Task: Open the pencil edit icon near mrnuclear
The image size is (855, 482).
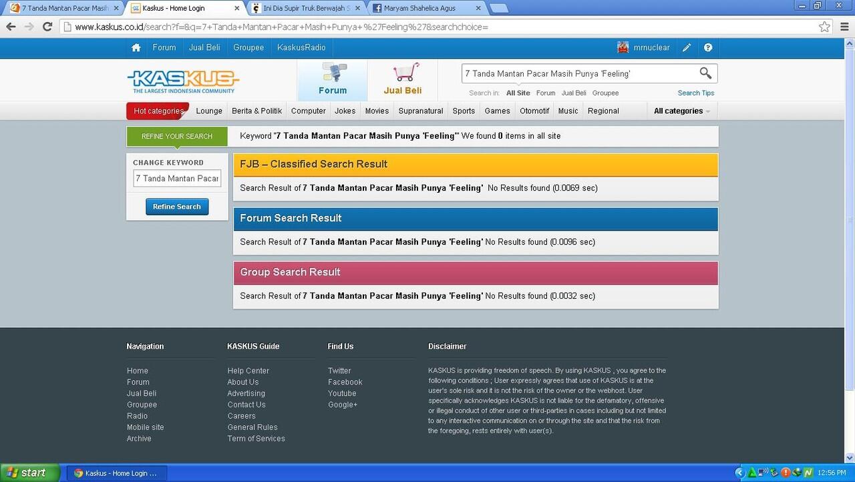Action: (x=687, y=47)
